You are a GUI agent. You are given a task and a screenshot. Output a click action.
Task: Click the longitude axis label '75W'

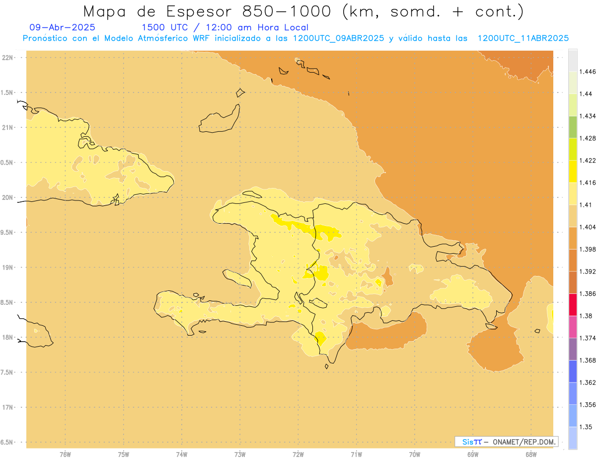point(123,455)
